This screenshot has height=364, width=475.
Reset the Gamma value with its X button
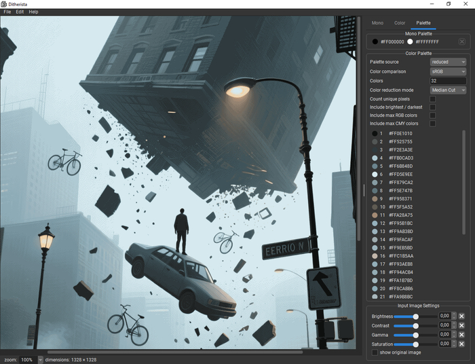461,335
